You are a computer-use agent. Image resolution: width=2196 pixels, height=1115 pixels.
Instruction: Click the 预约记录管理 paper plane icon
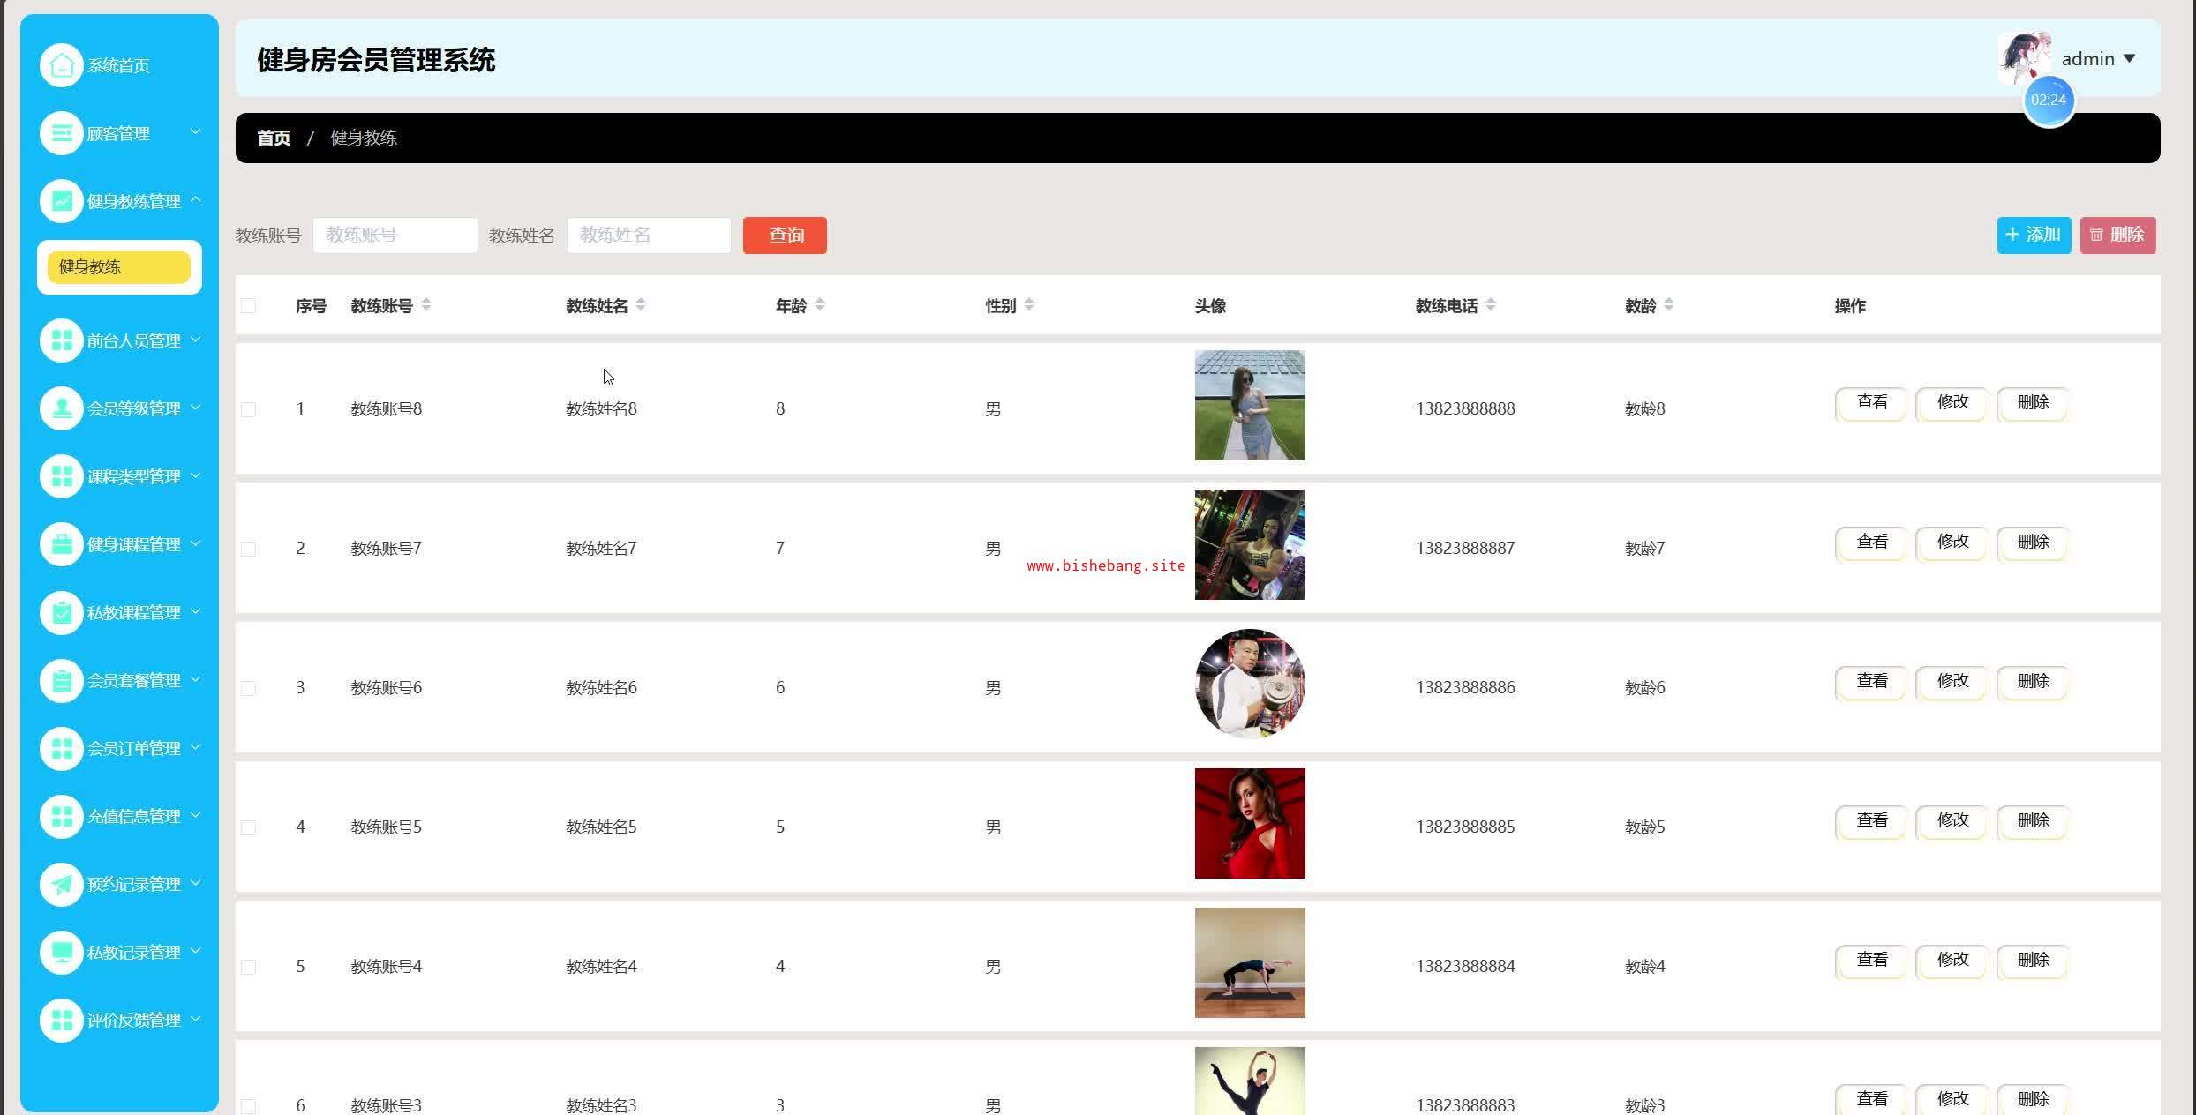click(61, 884)
